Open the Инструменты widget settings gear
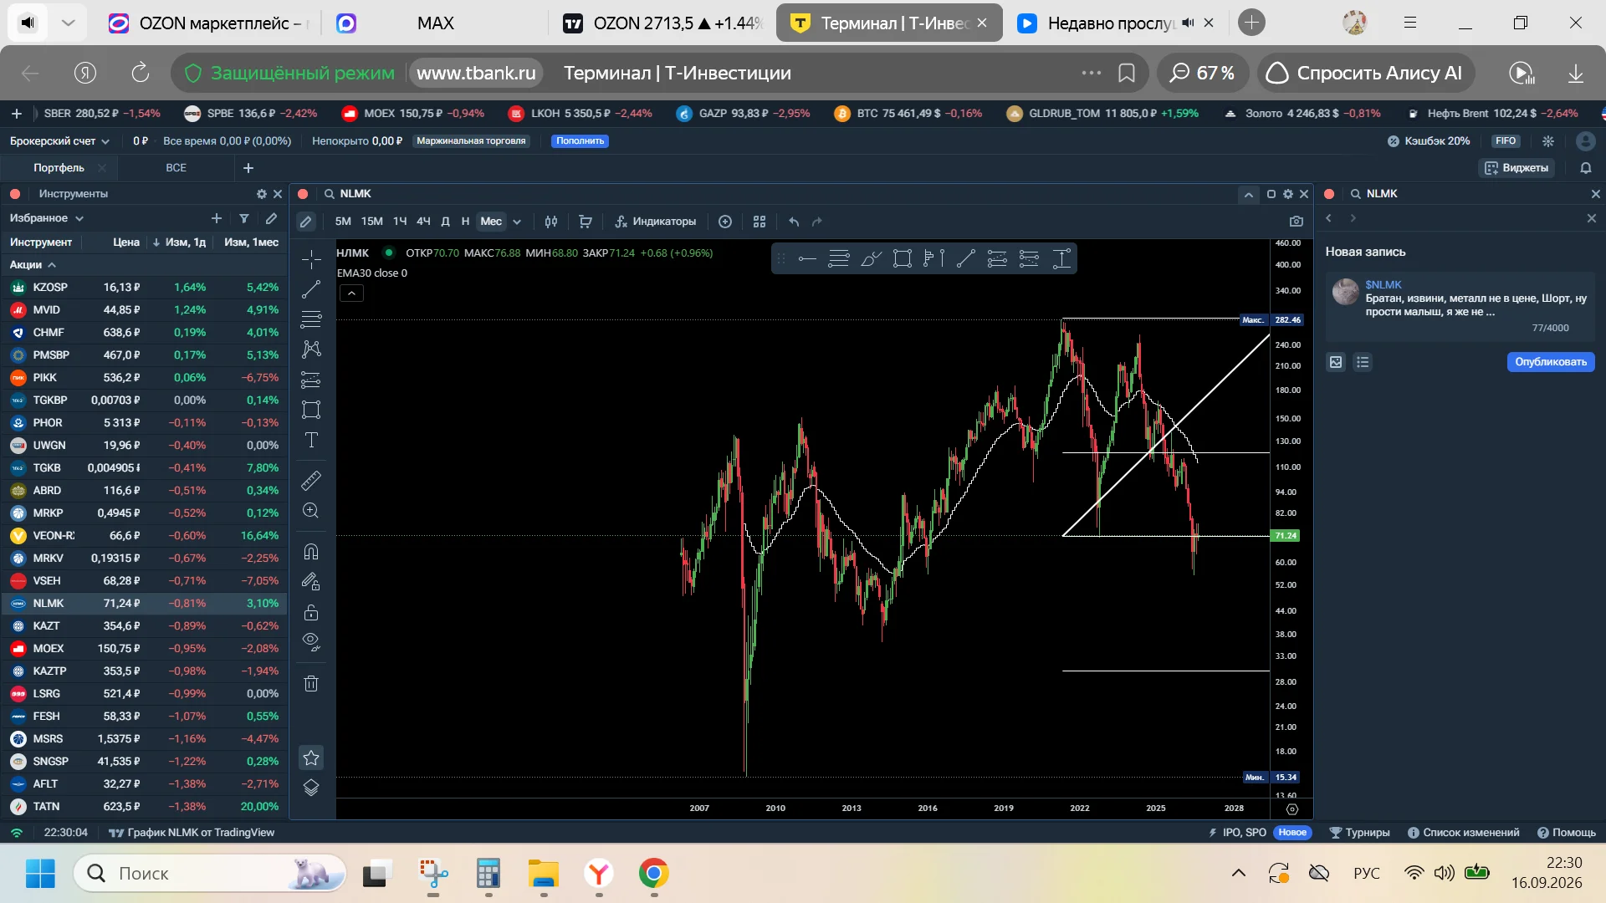Viewport: 1606px width, 903px height. 262,194
